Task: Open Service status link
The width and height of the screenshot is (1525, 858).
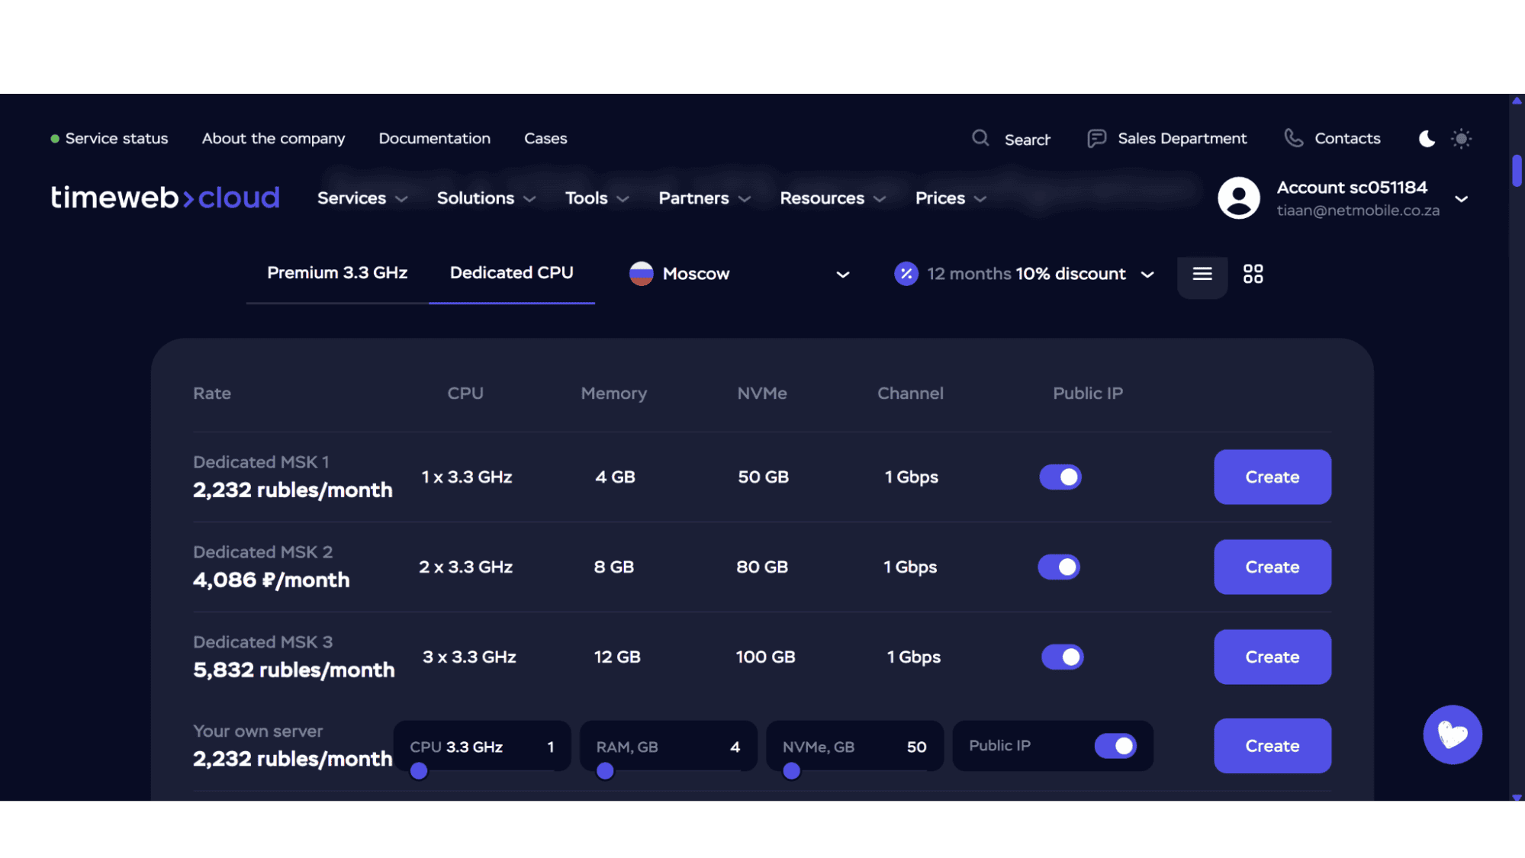Action: click(117, 139)
